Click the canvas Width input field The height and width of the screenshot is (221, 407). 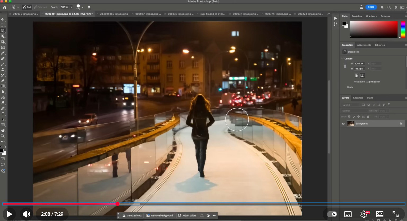click(x=359, y=64)
